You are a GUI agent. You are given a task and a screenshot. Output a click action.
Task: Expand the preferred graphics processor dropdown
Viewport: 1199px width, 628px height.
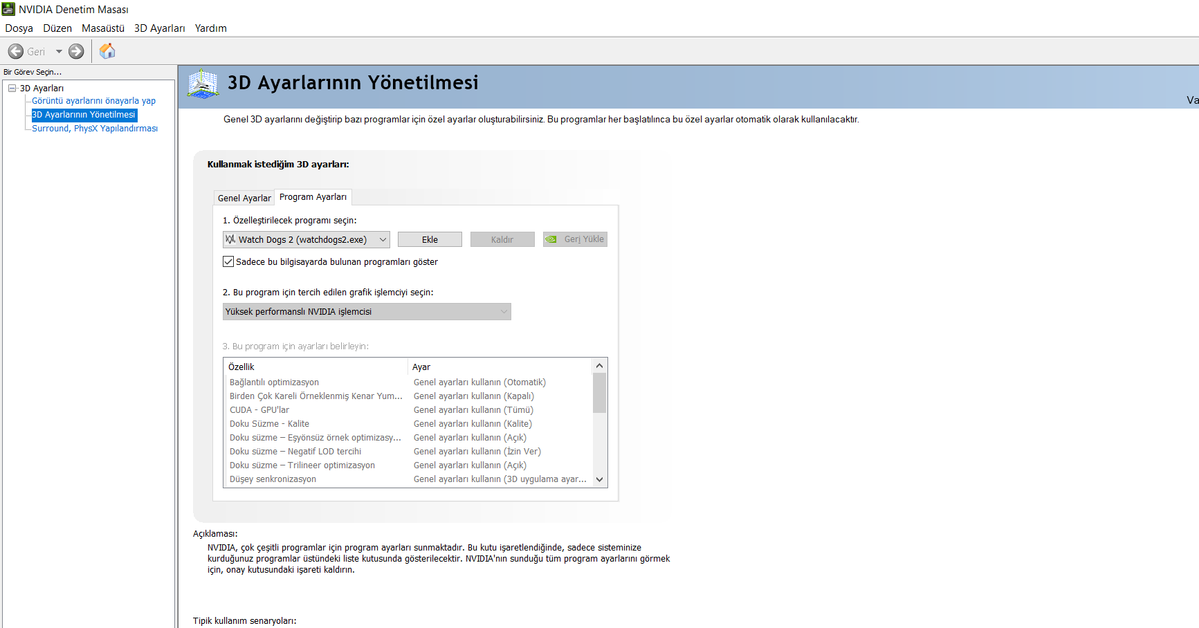point(504,312)
